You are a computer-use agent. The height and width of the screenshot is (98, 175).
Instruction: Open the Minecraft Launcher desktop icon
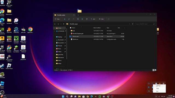(x=16, y=40)
